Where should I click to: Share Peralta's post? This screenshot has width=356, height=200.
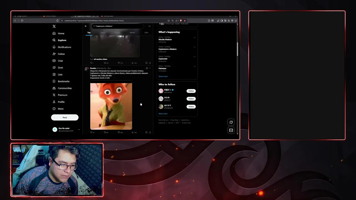150,132
